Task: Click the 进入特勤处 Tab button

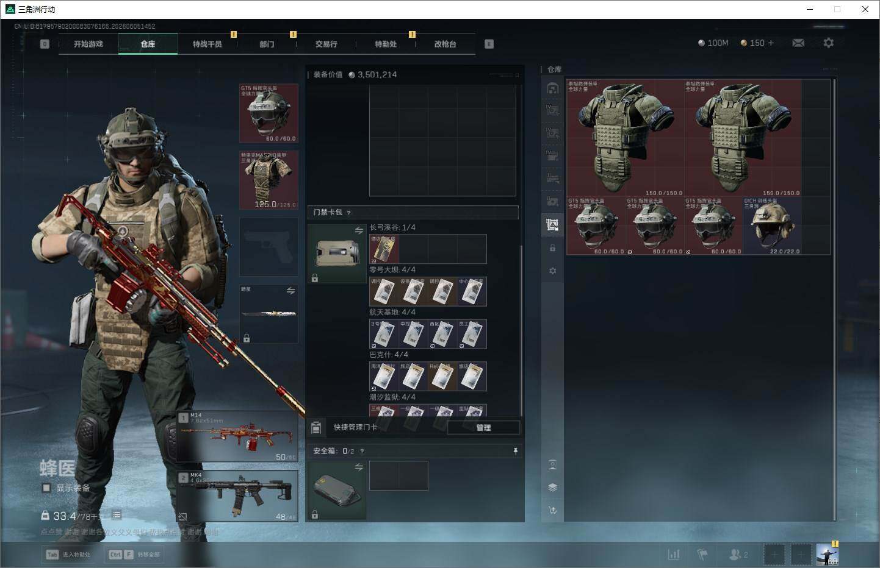Action: click(68, 555)
